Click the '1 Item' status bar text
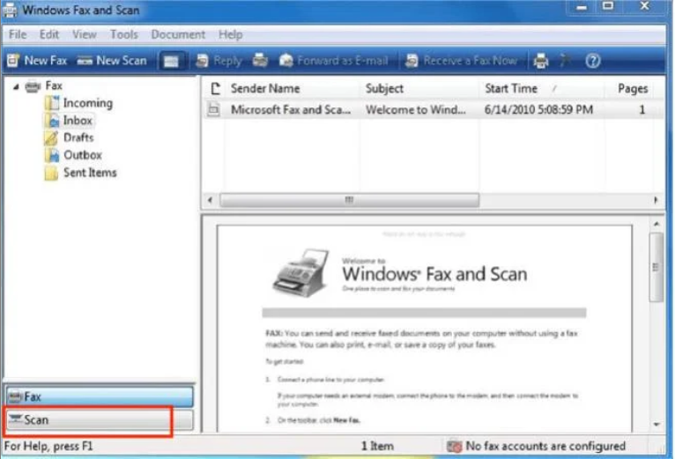Viewport: 675px width, 459px height. (377, 446)
